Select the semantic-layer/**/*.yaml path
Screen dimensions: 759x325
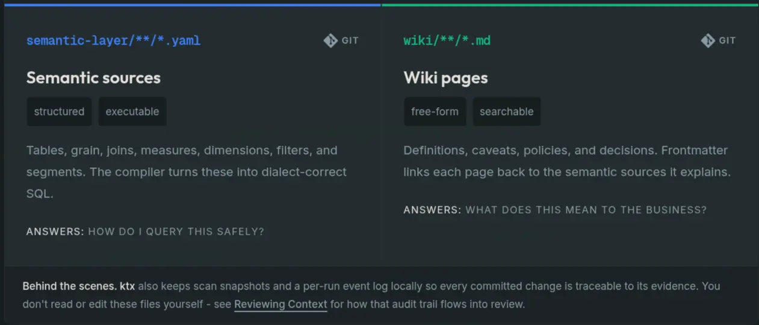tap(114, 41)
